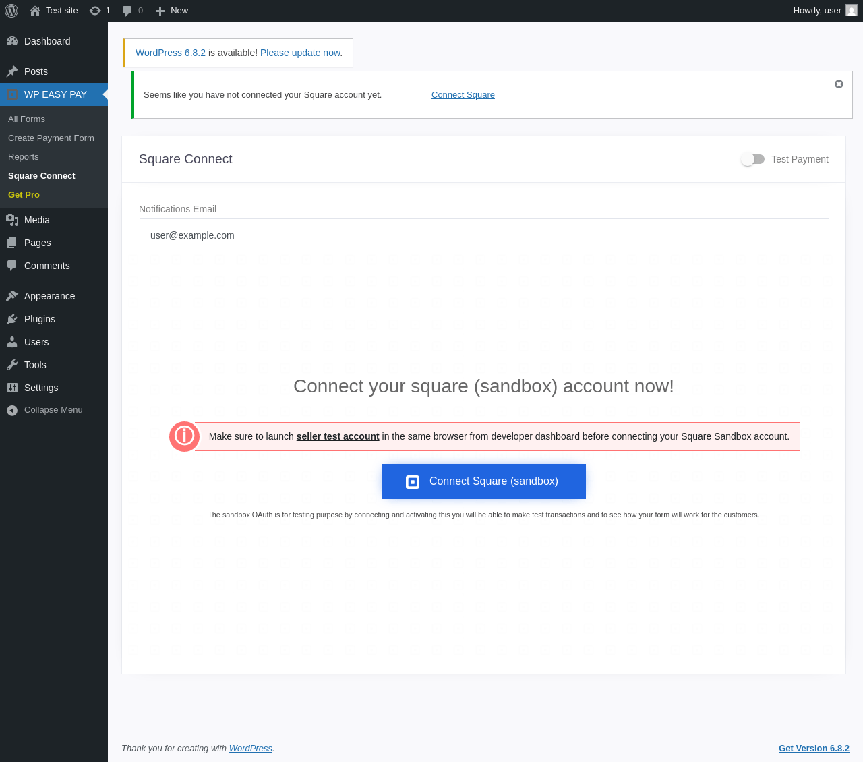The image size is (863, 762).
Task: Click the user avatar next to Howdy
Action: coord(852,11)
